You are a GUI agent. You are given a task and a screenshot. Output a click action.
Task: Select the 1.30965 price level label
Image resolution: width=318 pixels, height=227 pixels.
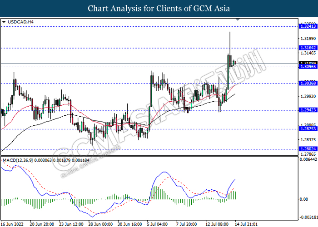(x=308, y=67)
